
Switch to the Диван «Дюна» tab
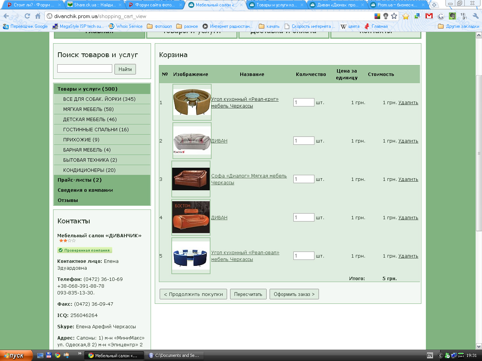coord(337,5)
